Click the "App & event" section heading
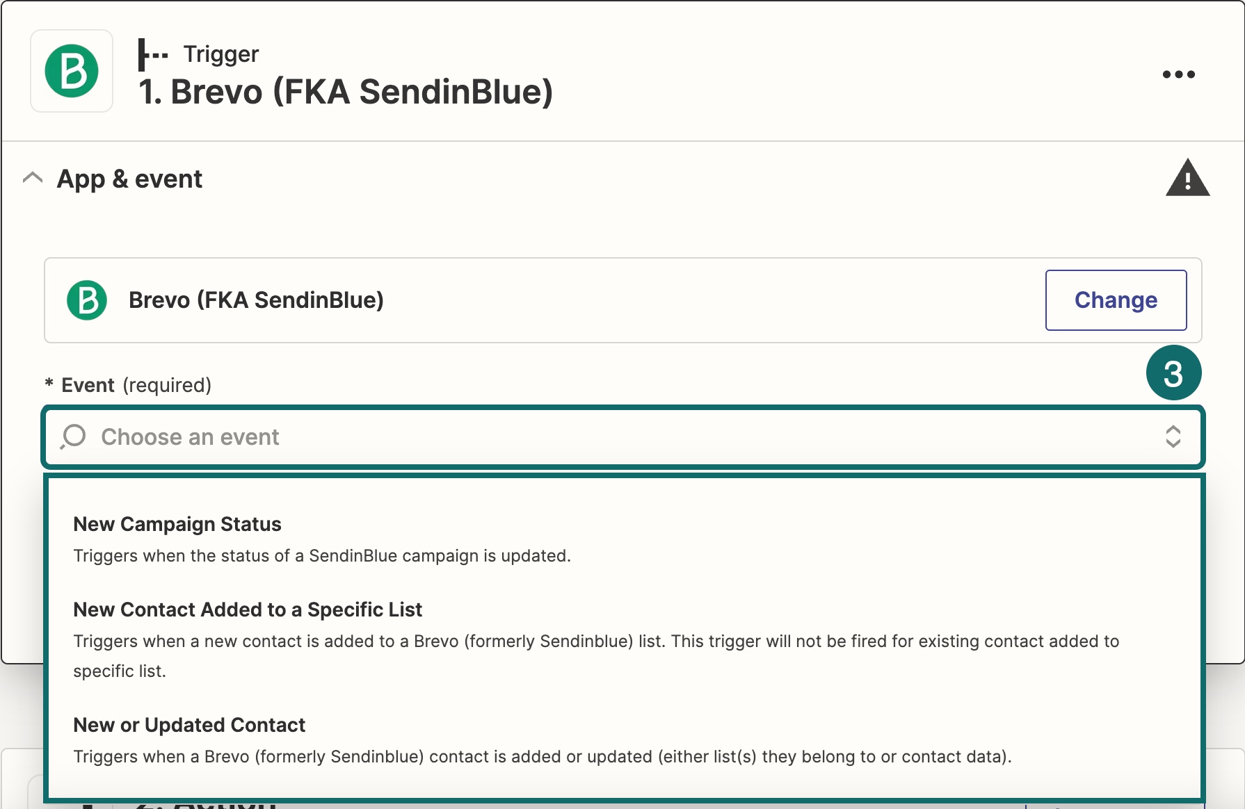Screen dimensions: 1245x809 coord(129,179)
